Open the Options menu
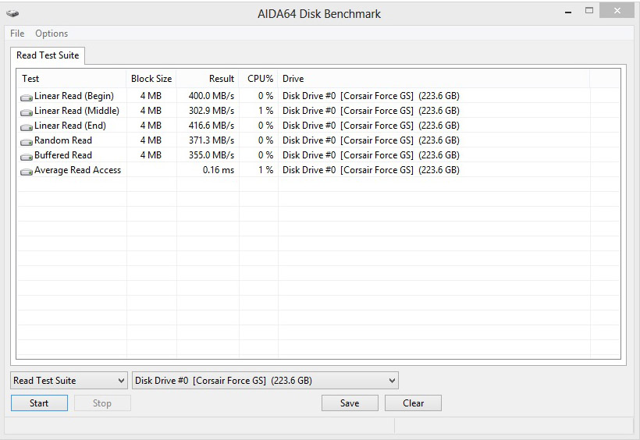The height and width of the screenshot is (440, 640). point(52,34)
